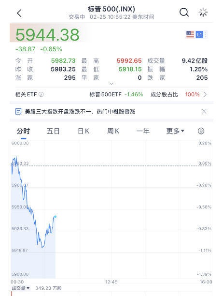Expand more quote details chevron

(111, 84)
